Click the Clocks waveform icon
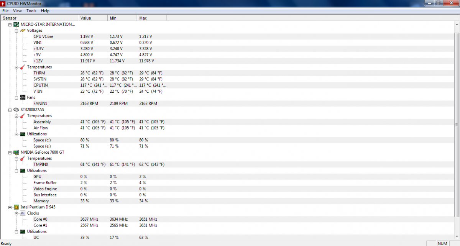This screenshot has width=460, height=246. 23,213
